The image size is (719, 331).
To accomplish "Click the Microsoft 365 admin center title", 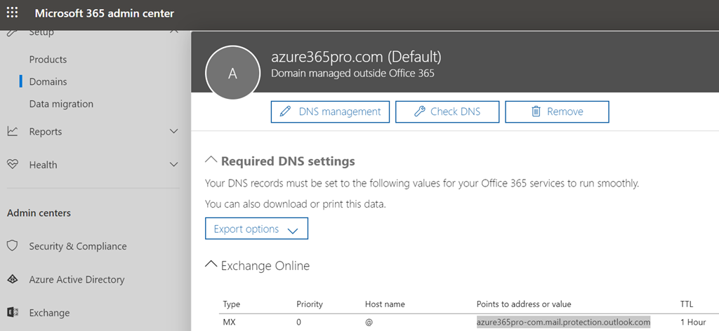I will coord(105,13).
